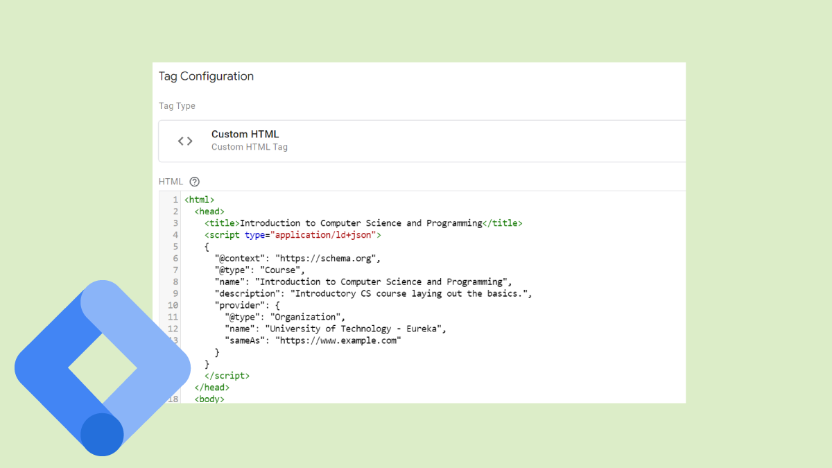Screen dimensions: 832x468
Task: Click the "@context": "https://schema.org" line
Action: (x=297, y=259)
